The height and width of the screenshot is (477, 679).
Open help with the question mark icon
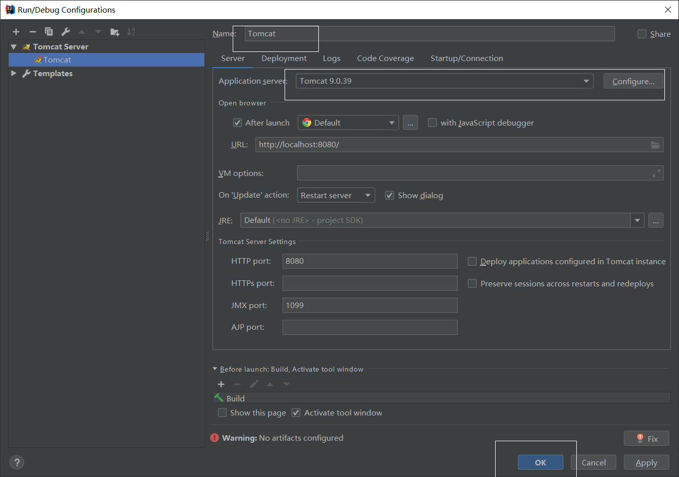point(17,462)
